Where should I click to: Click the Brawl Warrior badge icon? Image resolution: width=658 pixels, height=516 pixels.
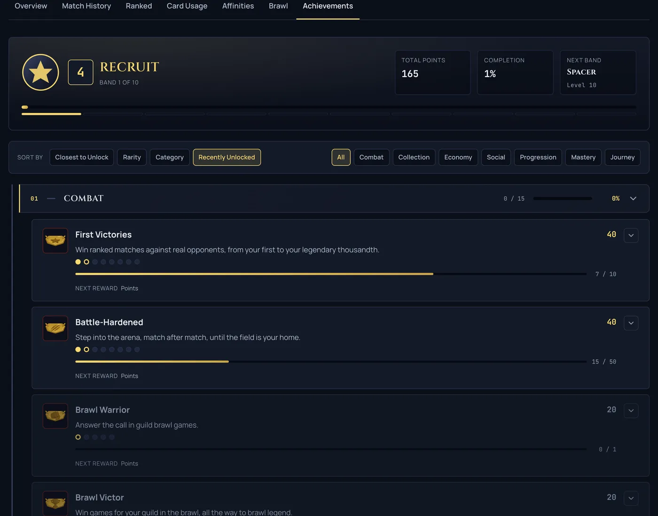pos(55,416)
